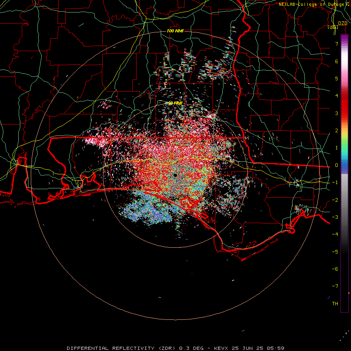Click the -1 value on color scale

(335, 183)
